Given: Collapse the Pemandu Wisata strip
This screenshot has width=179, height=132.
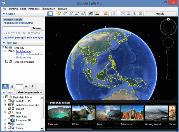Looking at the screenshot, I should 48,103.
